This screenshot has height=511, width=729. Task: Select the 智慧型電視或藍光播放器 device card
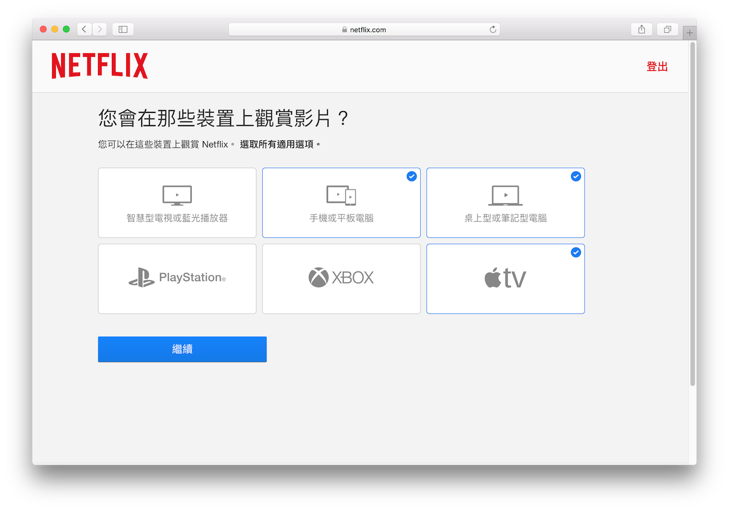(177, 203)
